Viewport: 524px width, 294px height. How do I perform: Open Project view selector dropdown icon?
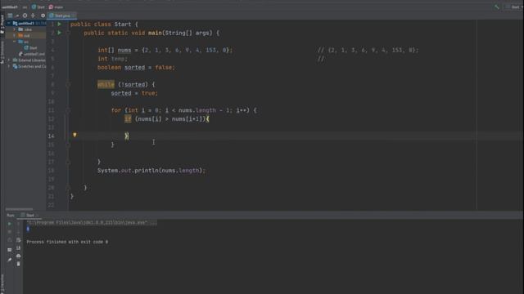pyautogui.click(x=10, y=16)
